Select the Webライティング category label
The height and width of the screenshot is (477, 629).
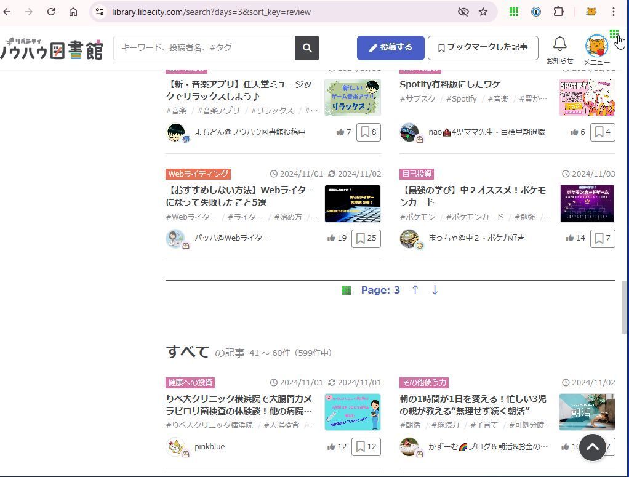pos(198,174)
